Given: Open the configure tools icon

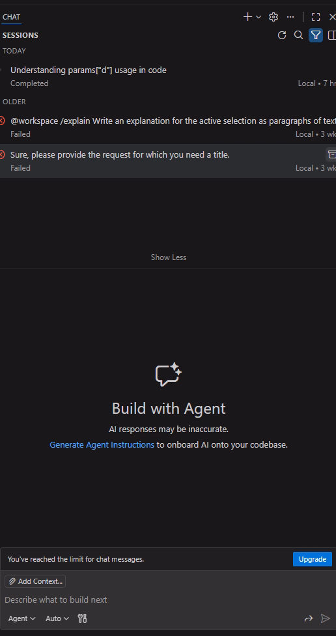Looking at the screenshot, I should [x=82, y=618].
